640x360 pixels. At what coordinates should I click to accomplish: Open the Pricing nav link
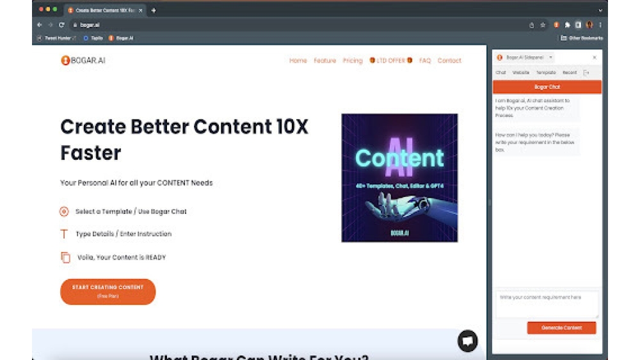353,60
